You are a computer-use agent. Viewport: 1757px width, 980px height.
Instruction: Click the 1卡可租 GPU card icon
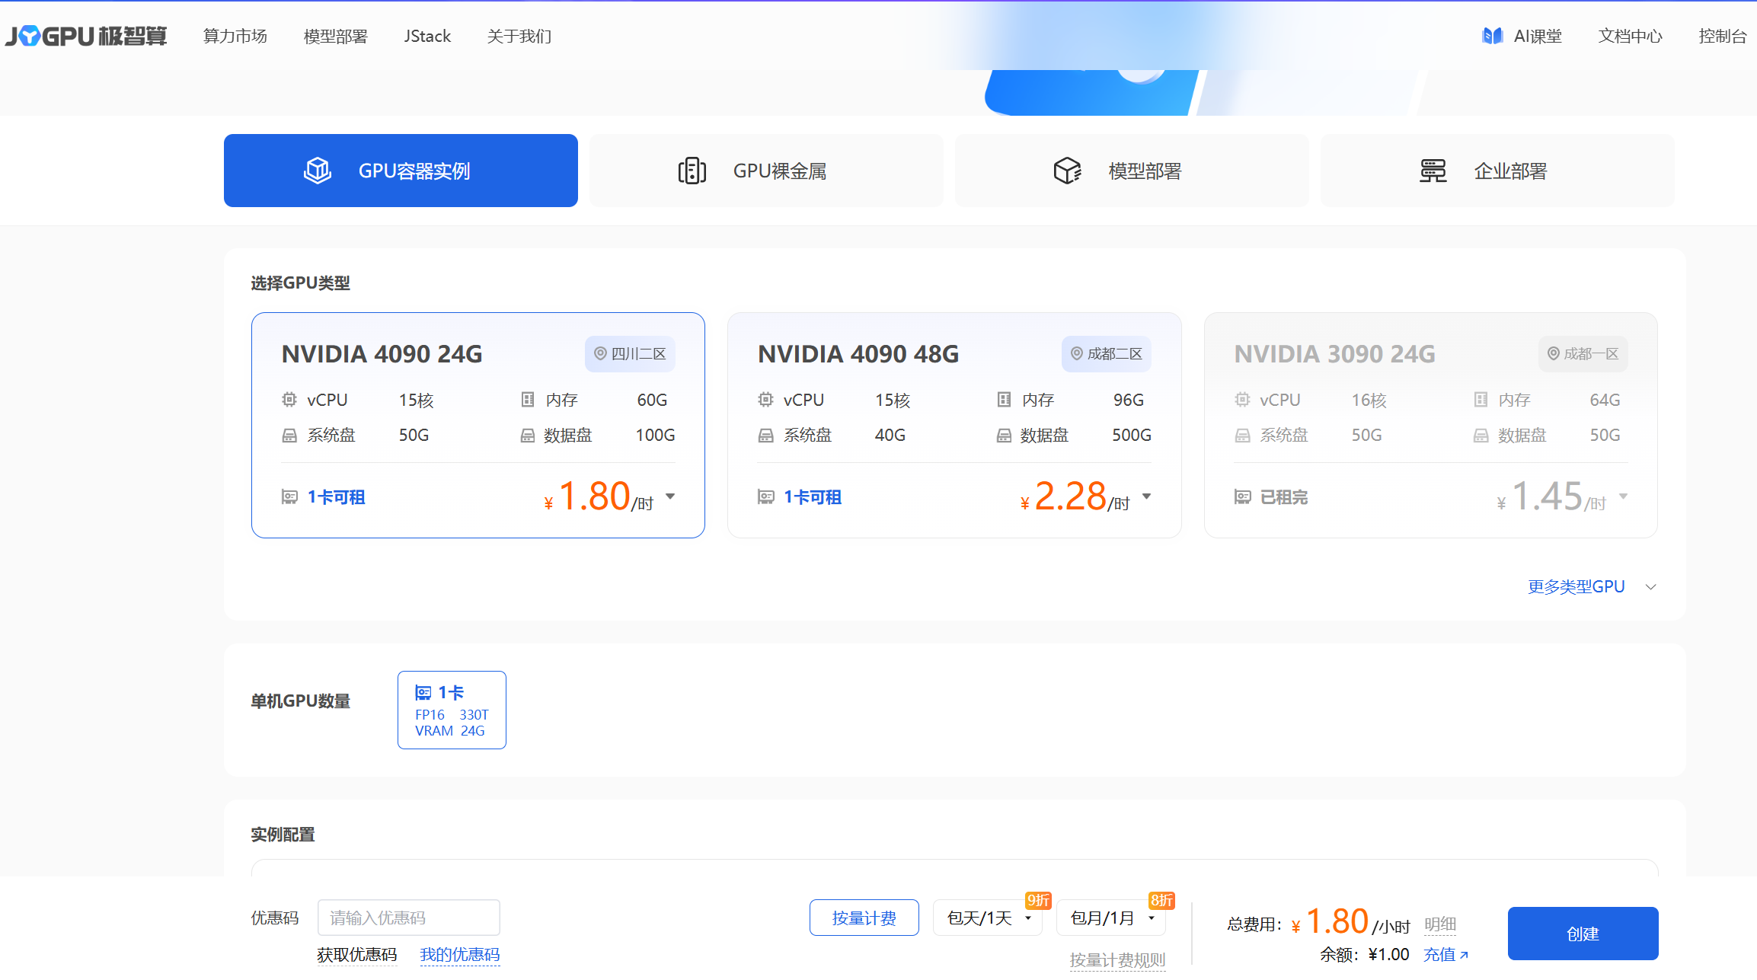pos(290,496)
